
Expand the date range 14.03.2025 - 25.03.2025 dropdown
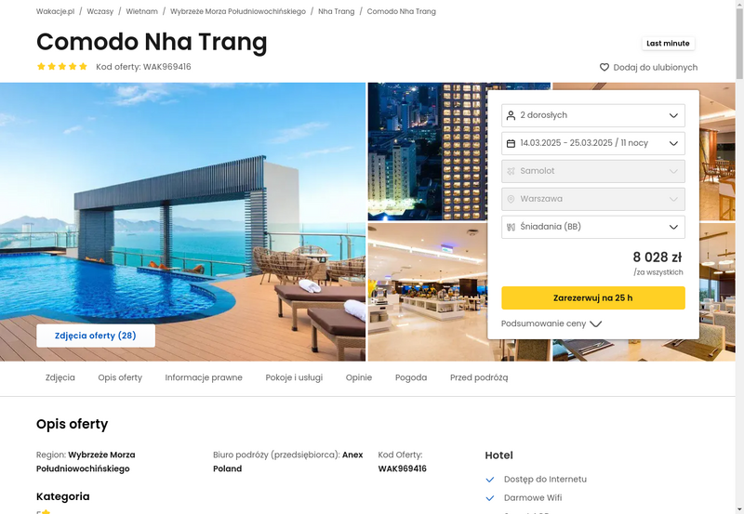pyautogui.click(x=593, y=143)
